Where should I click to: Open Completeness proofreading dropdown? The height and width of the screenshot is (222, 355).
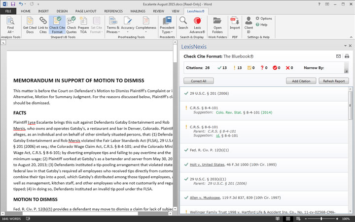coord(146,25)
